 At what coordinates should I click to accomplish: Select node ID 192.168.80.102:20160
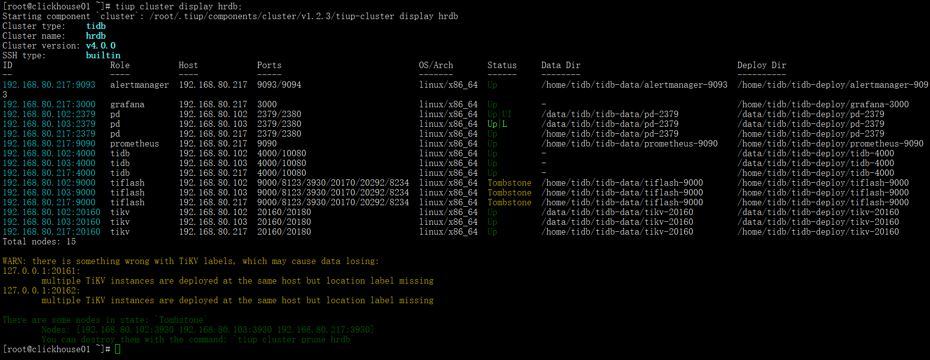[51, 212]
